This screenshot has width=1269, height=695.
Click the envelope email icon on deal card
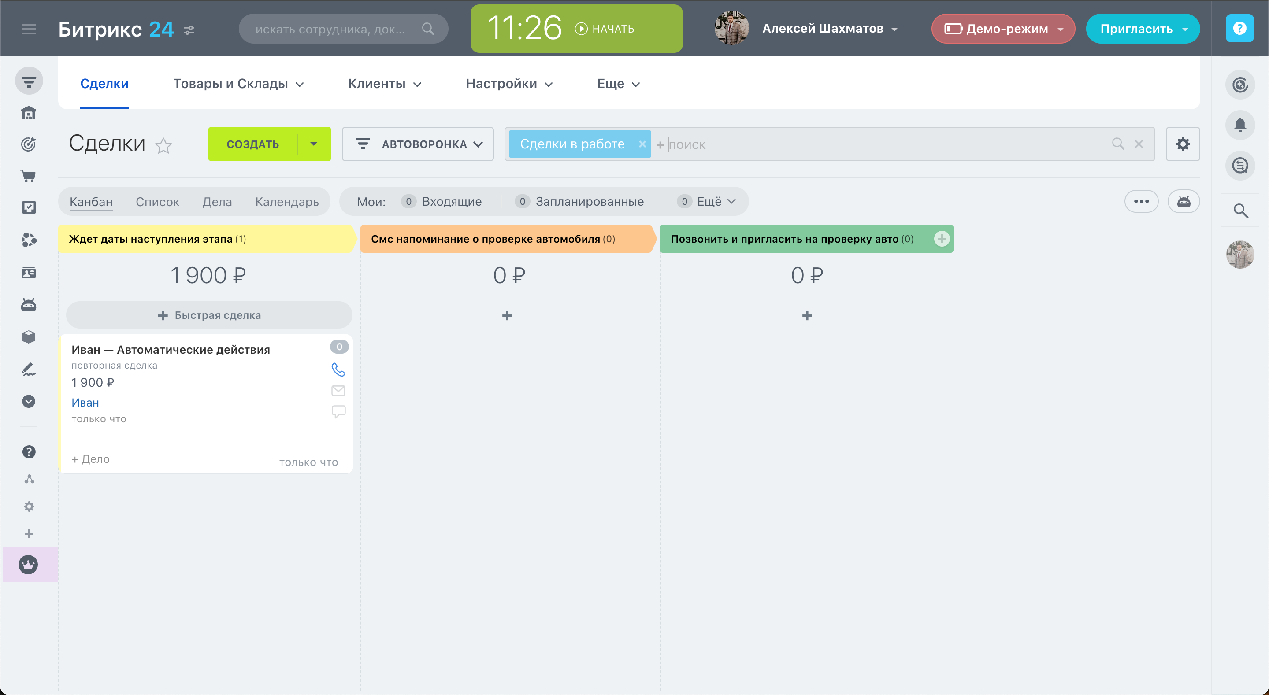(x=338, y=391)
